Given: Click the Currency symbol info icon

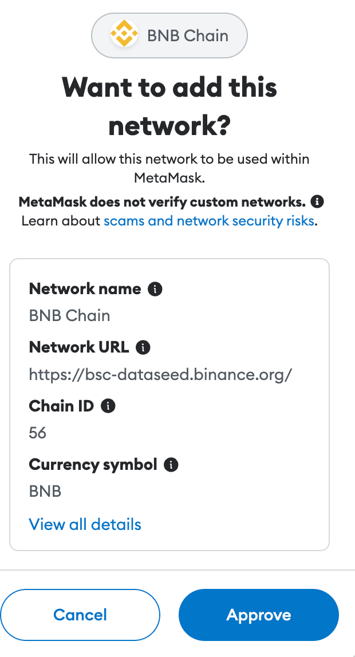Looking at the screenshot, I should coord(171,465).
